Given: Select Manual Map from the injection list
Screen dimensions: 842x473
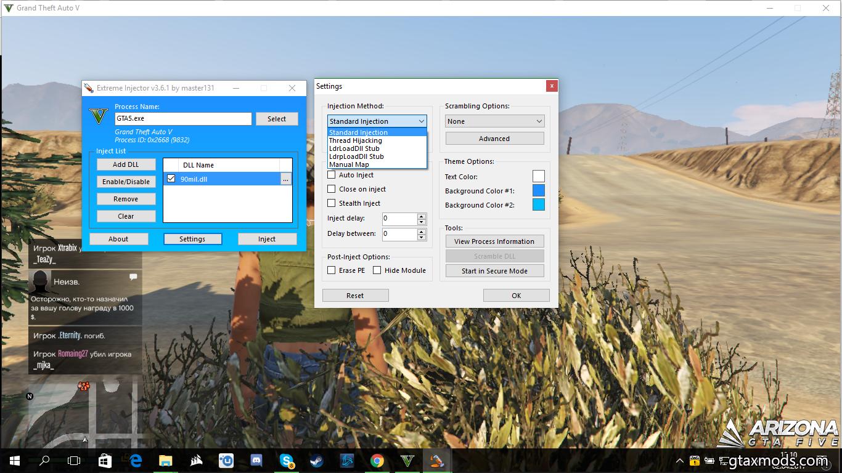Looking at the screenshot, I should [349, 164].
